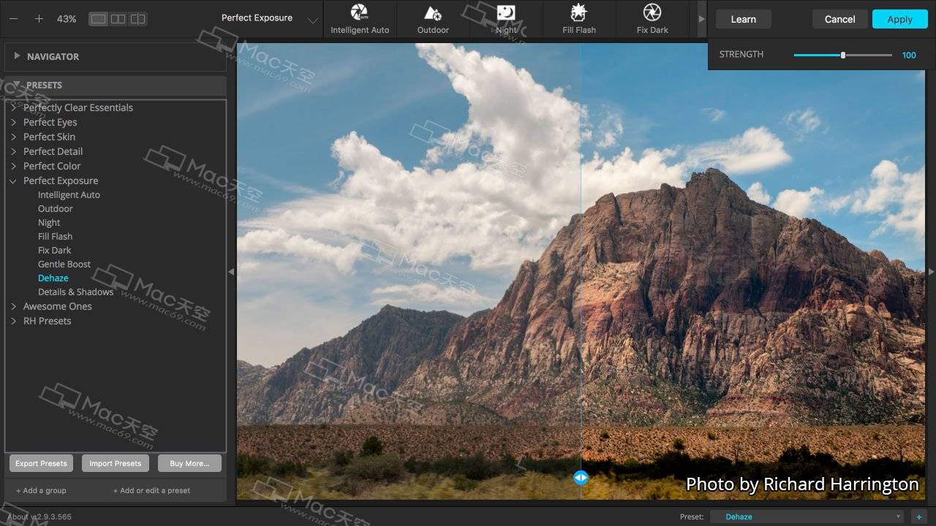
Task: Expand the Navigator panel
Action: point(17,56)
